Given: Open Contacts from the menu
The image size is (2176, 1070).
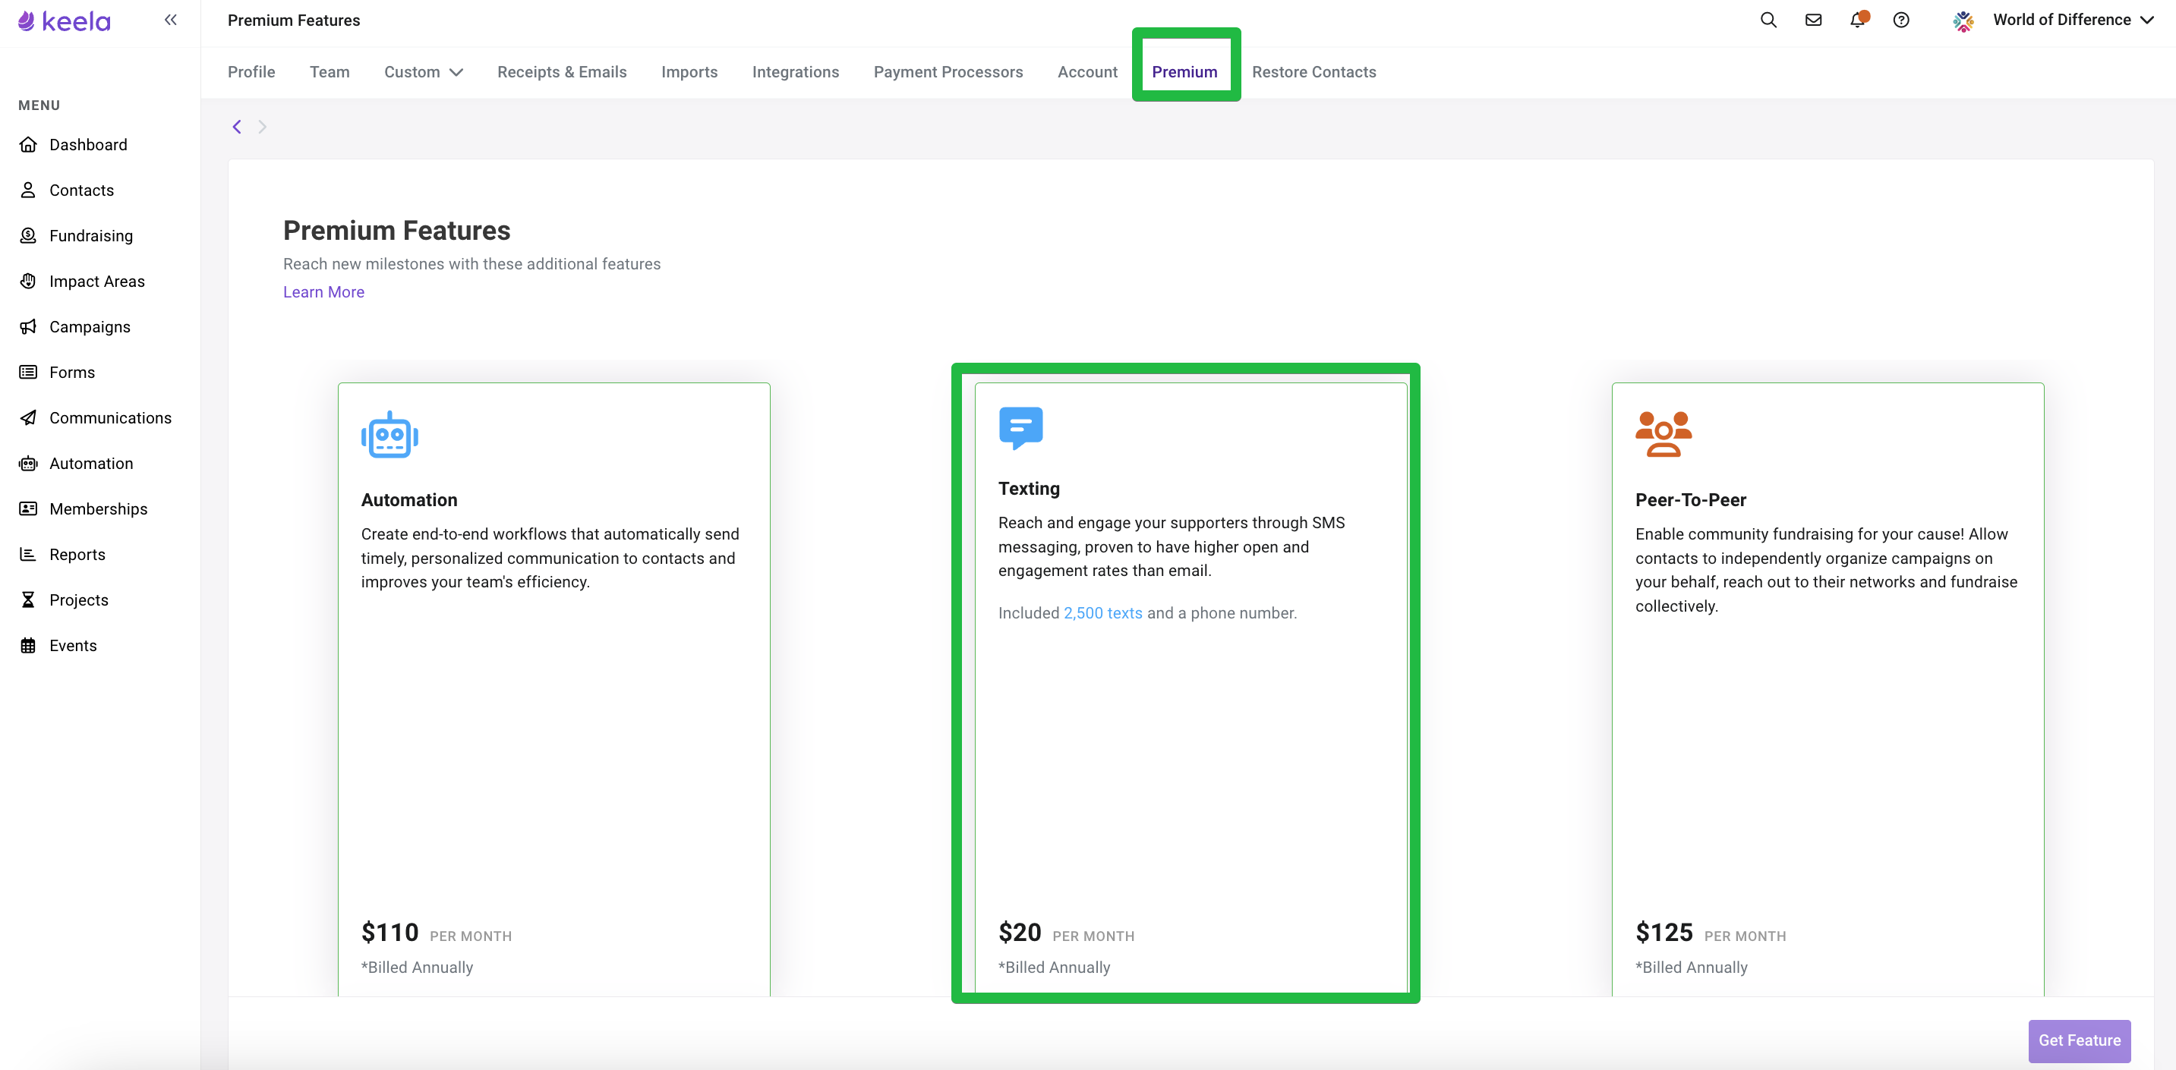Looking at the screenshot, I should point(81,190).
